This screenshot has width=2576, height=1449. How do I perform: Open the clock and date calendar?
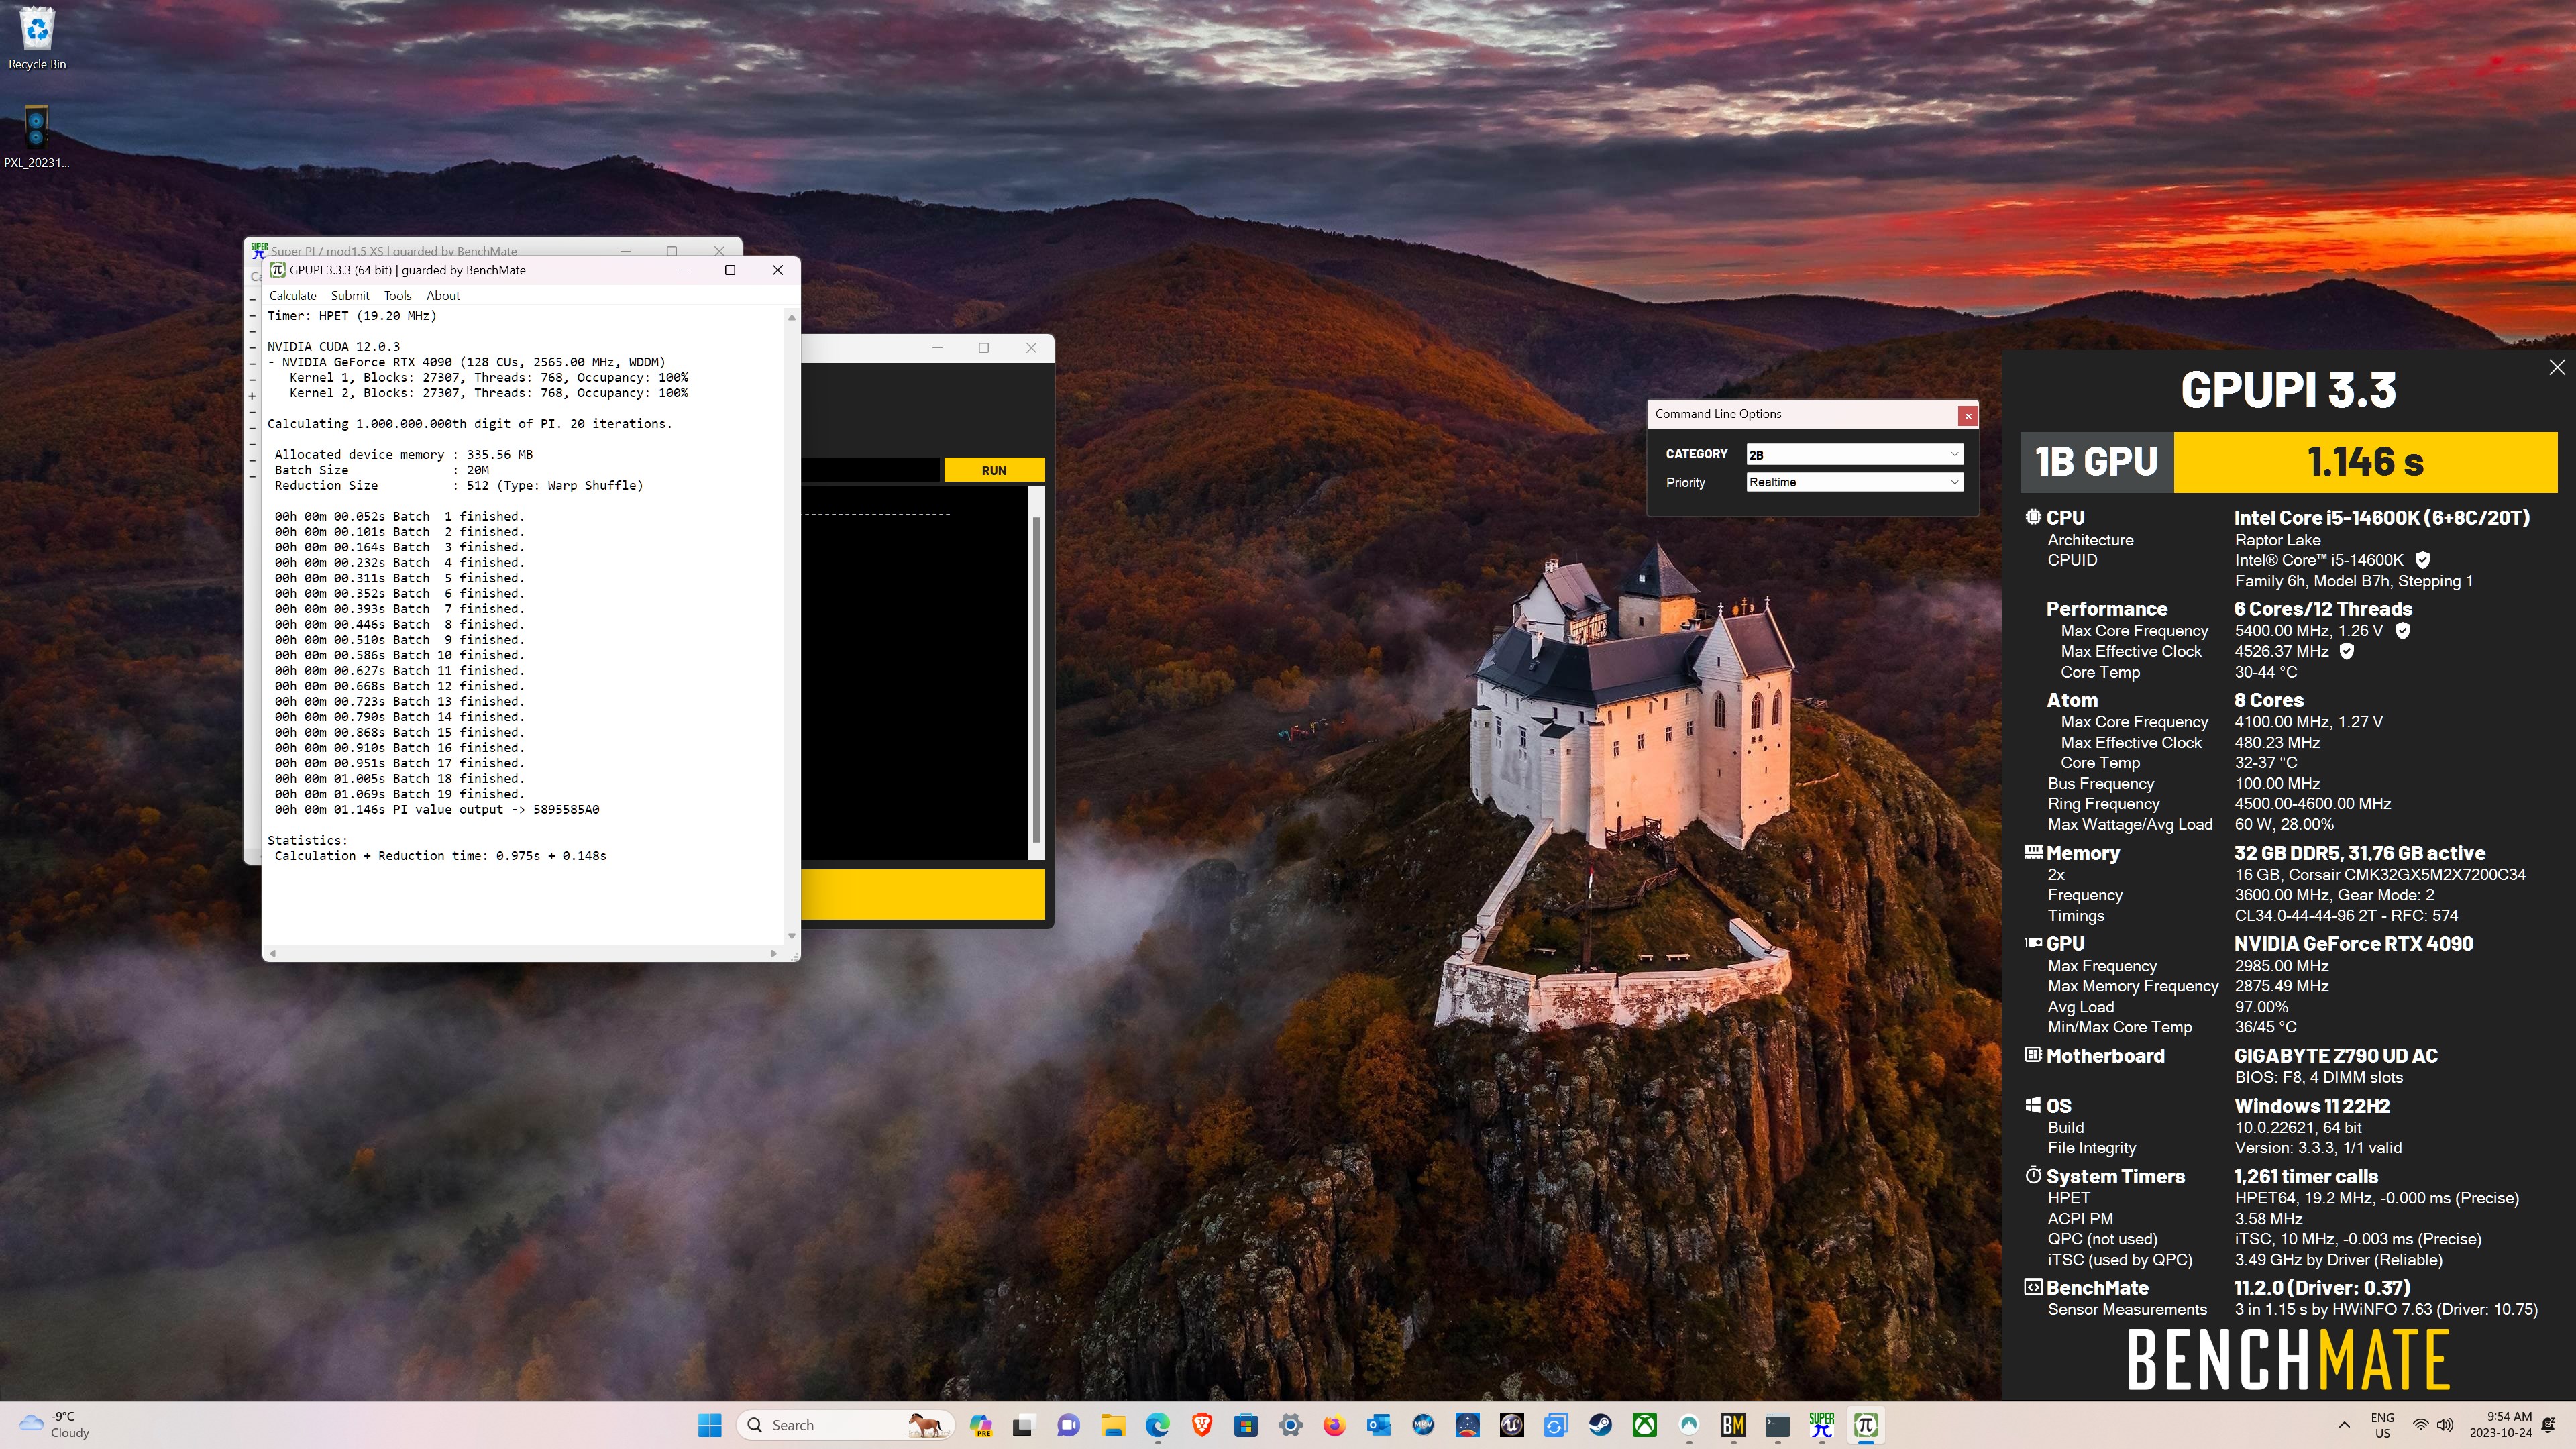click(2500, 1425)
